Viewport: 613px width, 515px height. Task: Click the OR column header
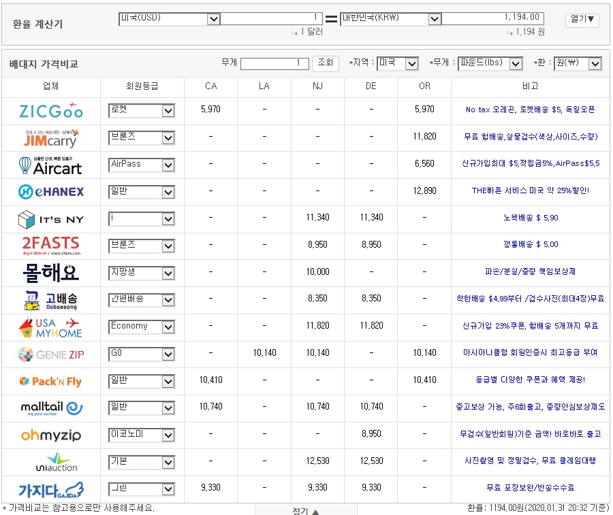click(424, 86)
